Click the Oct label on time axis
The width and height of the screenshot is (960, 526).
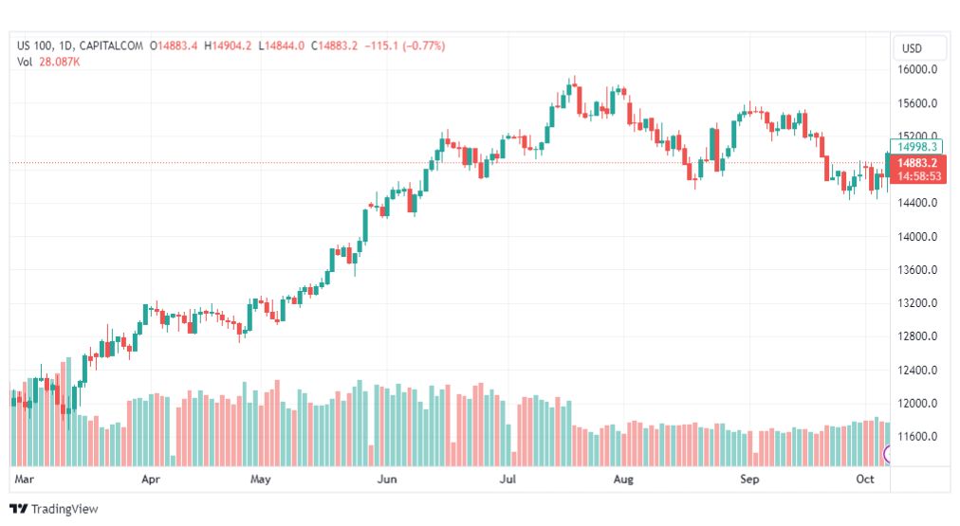(864, 480)
